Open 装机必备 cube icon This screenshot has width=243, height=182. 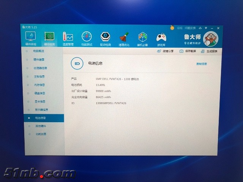point(142,37)
